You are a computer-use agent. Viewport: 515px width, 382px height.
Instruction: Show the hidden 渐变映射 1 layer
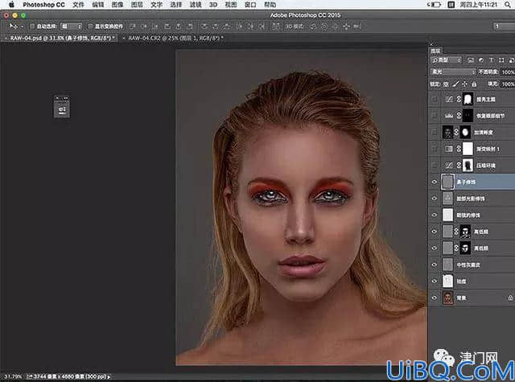(435, 149)
